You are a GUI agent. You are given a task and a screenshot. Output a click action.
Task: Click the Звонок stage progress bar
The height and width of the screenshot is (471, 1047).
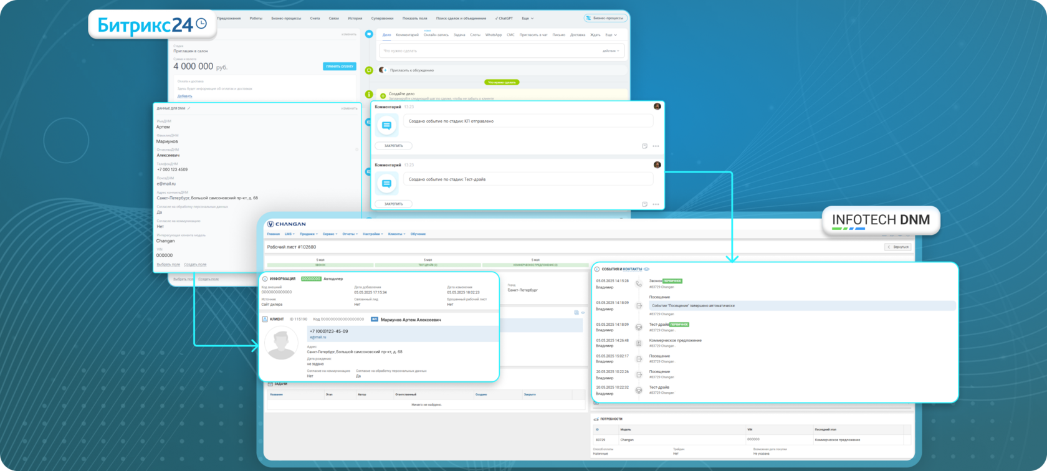click(320, 265)
